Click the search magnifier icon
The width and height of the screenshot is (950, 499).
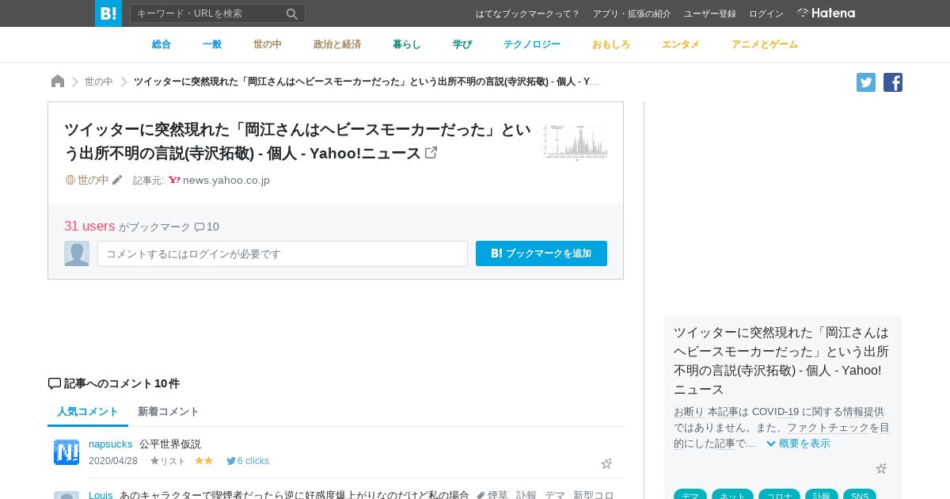(292, 13)
